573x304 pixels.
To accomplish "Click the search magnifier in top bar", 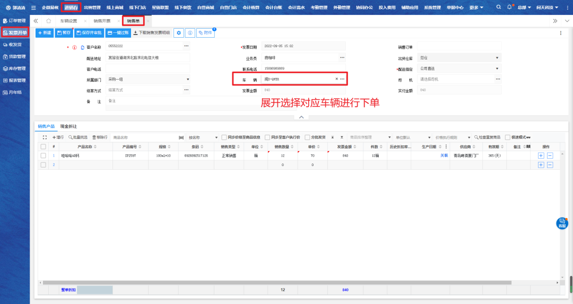I will click(x=499, y=7).
